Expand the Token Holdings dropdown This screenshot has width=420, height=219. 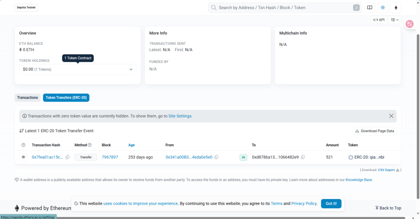78,69
